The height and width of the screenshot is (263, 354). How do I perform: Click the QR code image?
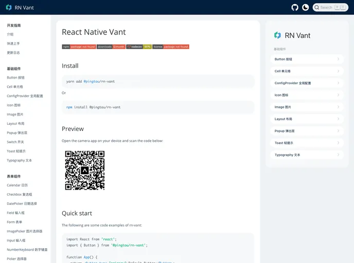pos(85,170)
